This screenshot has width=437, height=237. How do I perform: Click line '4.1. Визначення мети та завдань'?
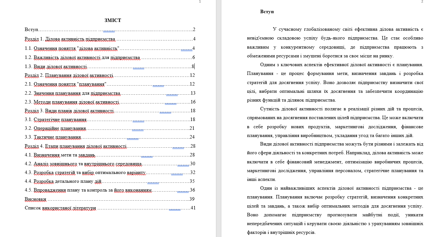[110, 155]
